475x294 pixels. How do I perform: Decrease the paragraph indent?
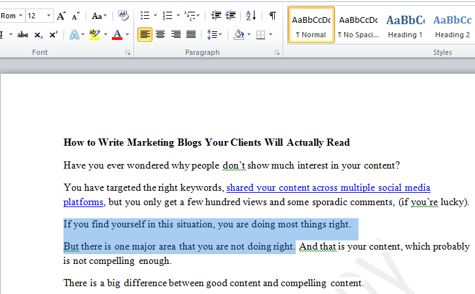coord(216,16)
